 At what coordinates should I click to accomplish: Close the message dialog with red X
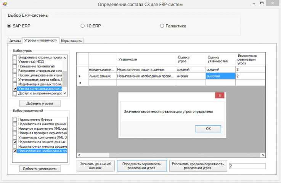pyautogui.click(x=220, y=95)
